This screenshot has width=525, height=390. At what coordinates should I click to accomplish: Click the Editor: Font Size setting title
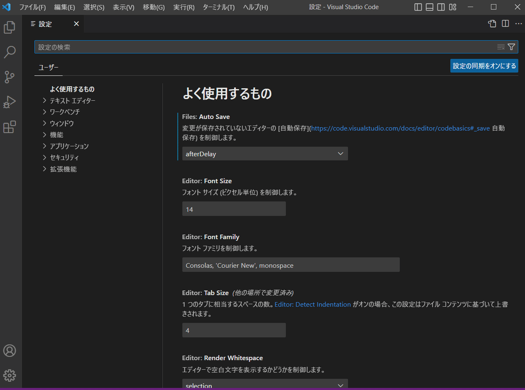click(x=207, y=181)
